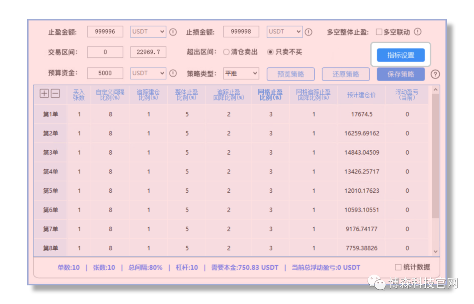
Task: Open the USDT dropdown next to 止盈金额
Action: coord(148,32)
